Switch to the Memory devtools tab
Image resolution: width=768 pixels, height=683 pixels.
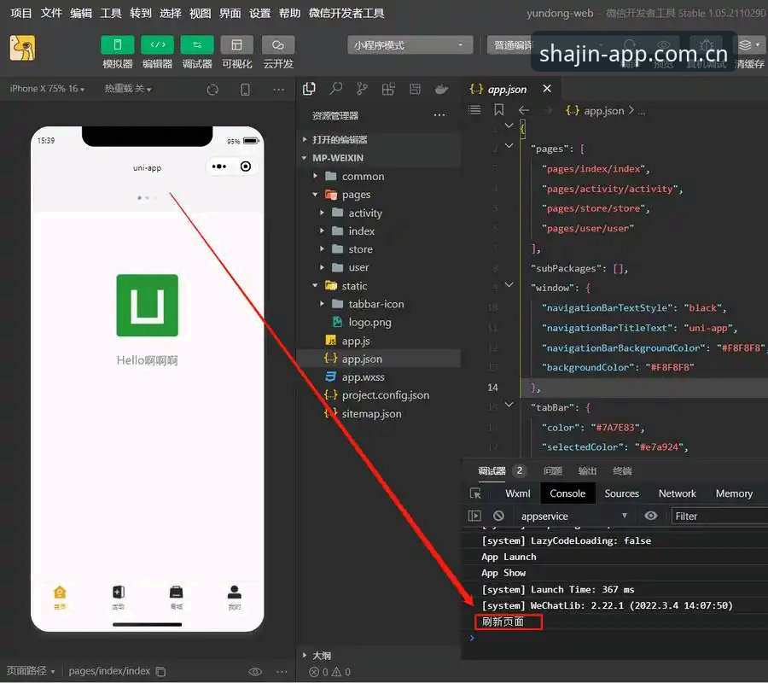(x=734, y=493)
